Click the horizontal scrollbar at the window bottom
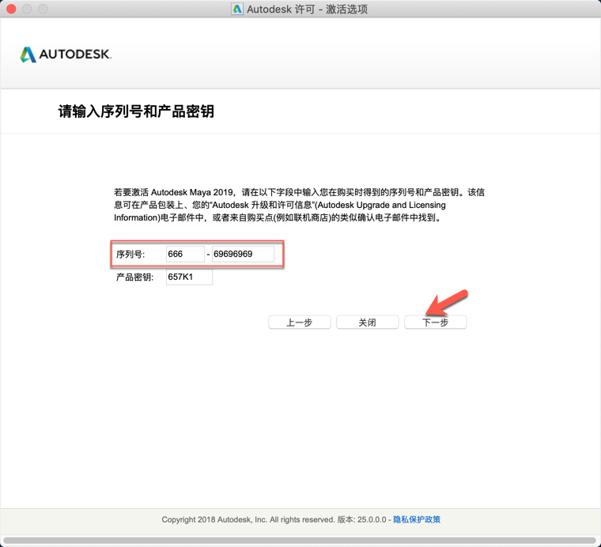The image size is (601, 547). point(300,541)
